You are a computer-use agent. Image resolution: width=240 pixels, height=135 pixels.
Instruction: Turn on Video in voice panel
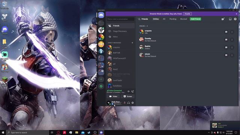113,96
